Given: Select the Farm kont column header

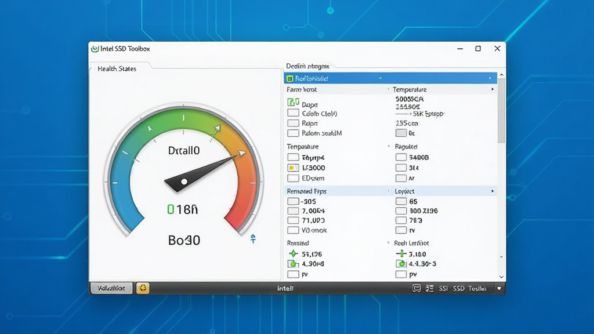Looking at the screenshot, I should 302,89.
